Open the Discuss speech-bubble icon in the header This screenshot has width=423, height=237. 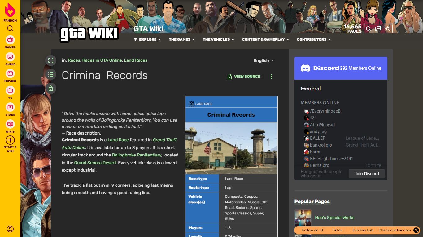click(378, 29)
